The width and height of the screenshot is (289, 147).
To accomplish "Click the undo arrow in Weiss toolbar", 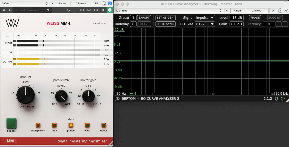I will pos(68,10).
